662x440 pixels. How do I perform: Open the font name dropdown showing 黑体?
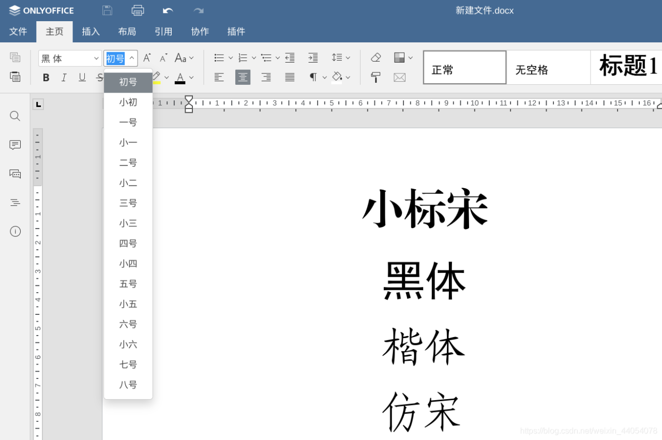[x=70, y=58]
